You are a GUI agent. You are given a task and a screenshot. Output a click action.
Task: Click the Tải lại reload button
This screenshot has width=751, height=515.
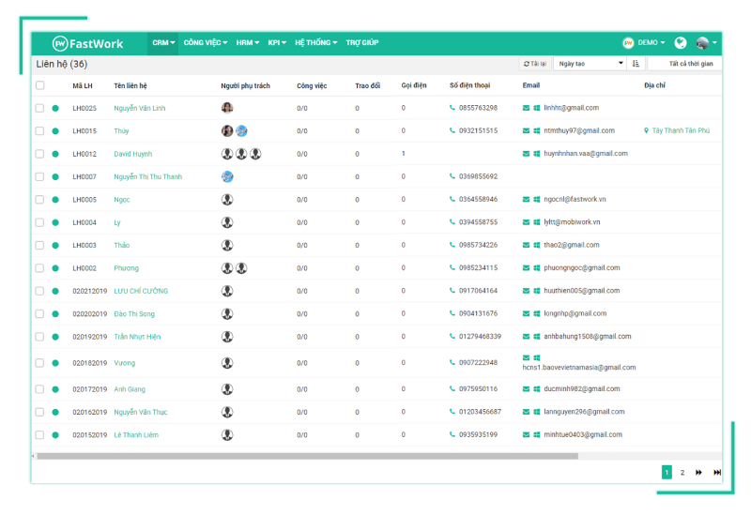click(535, 64)
